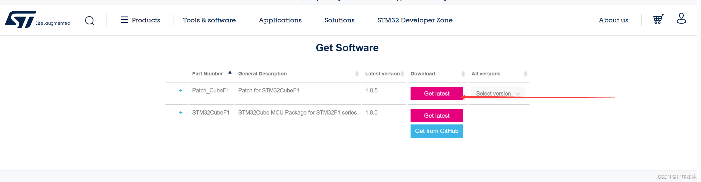Open the Tools & software menu
The image size is (701, 182).
(209, 20)
